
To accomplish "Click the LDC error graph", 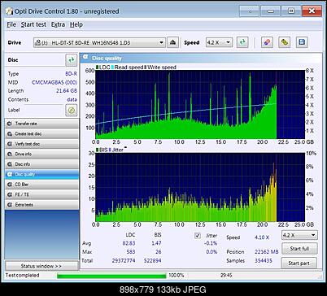I will tap(200, 104).
